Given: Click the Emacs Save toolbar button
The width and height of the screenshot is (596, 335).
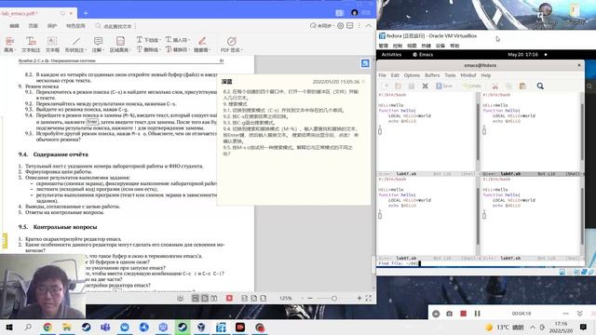Looking at the screenshot, I should tap(444, 87).
